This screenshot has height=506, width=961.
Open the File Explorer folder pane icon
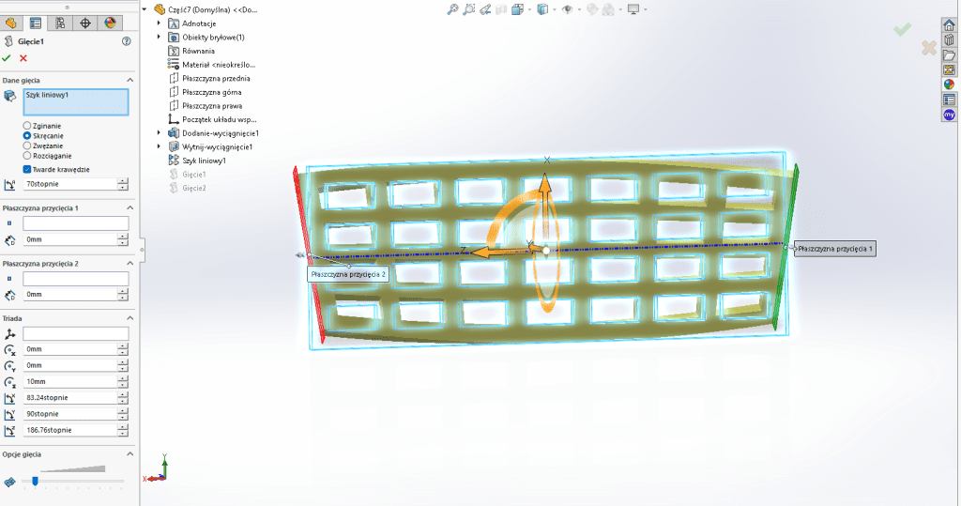point(949,55)
